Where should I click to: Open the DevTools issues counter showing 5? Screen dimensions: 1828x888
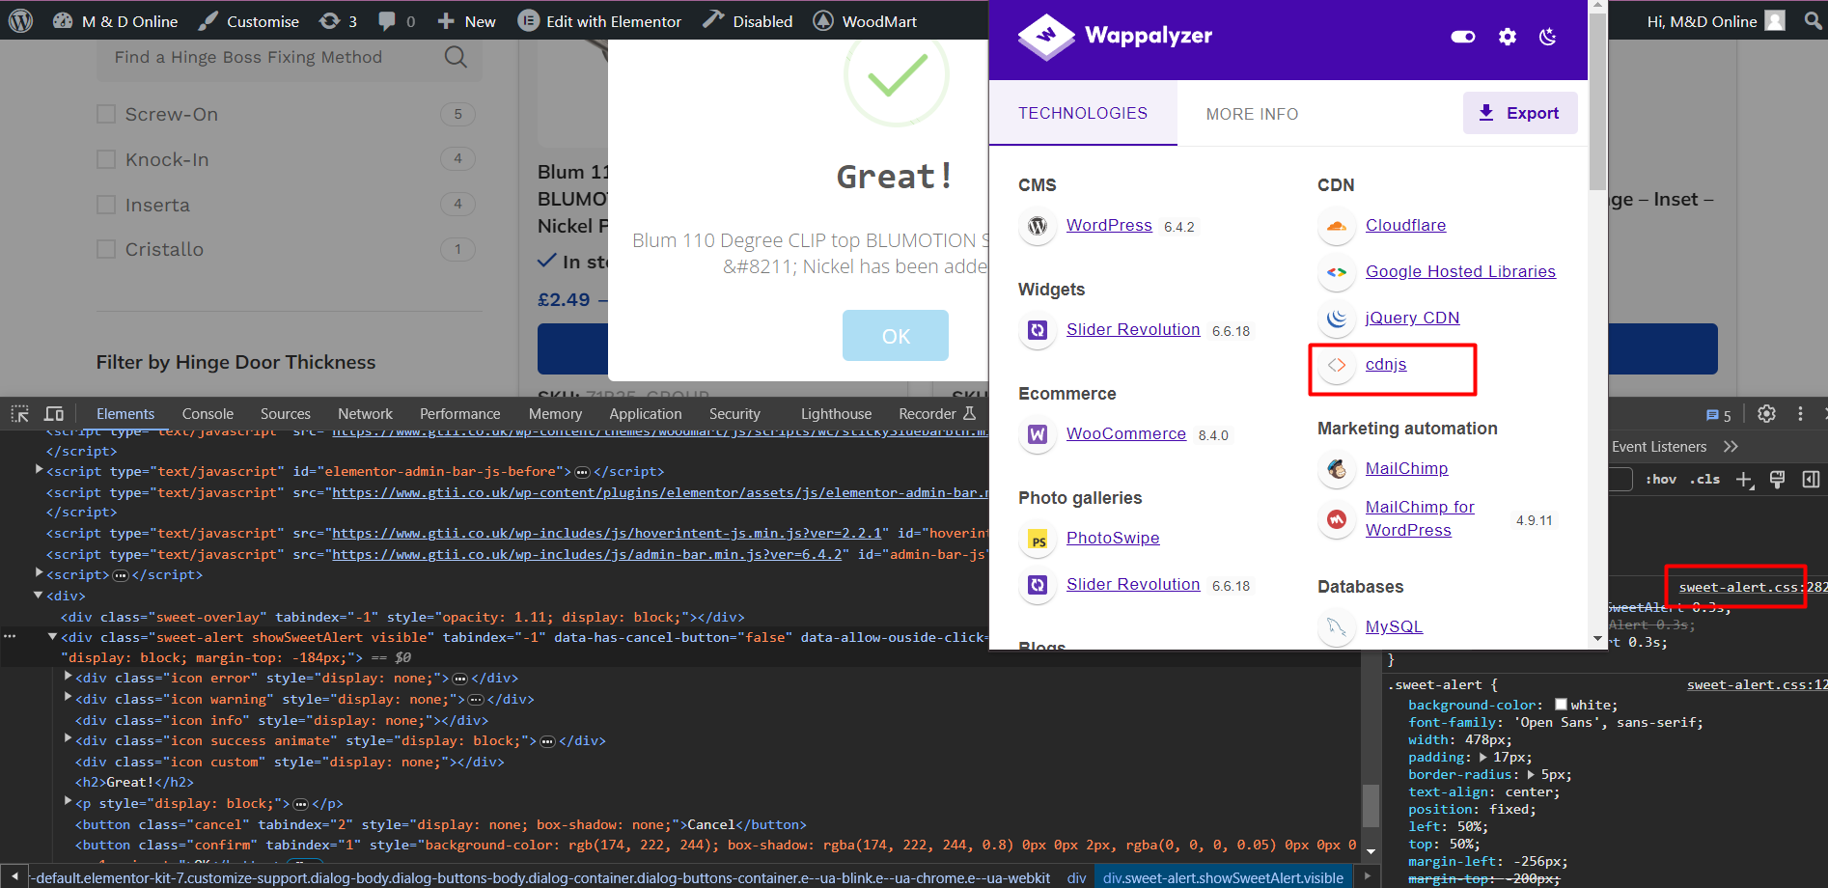point(1719,415)
